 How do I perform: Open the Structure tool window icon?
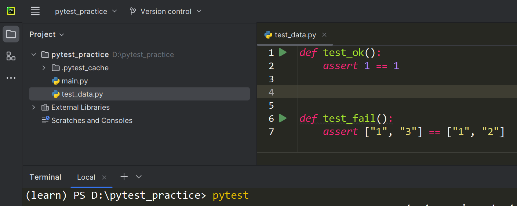point(11,56)
